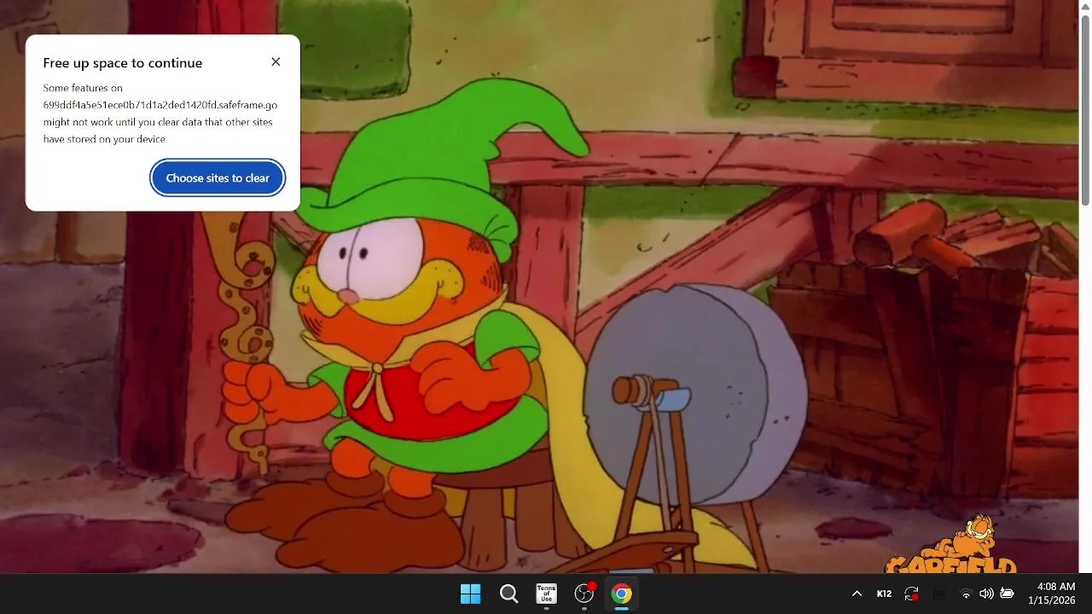Open the Windows Start menu
The height and width of the screenshot is (614, 1092).
470,594
